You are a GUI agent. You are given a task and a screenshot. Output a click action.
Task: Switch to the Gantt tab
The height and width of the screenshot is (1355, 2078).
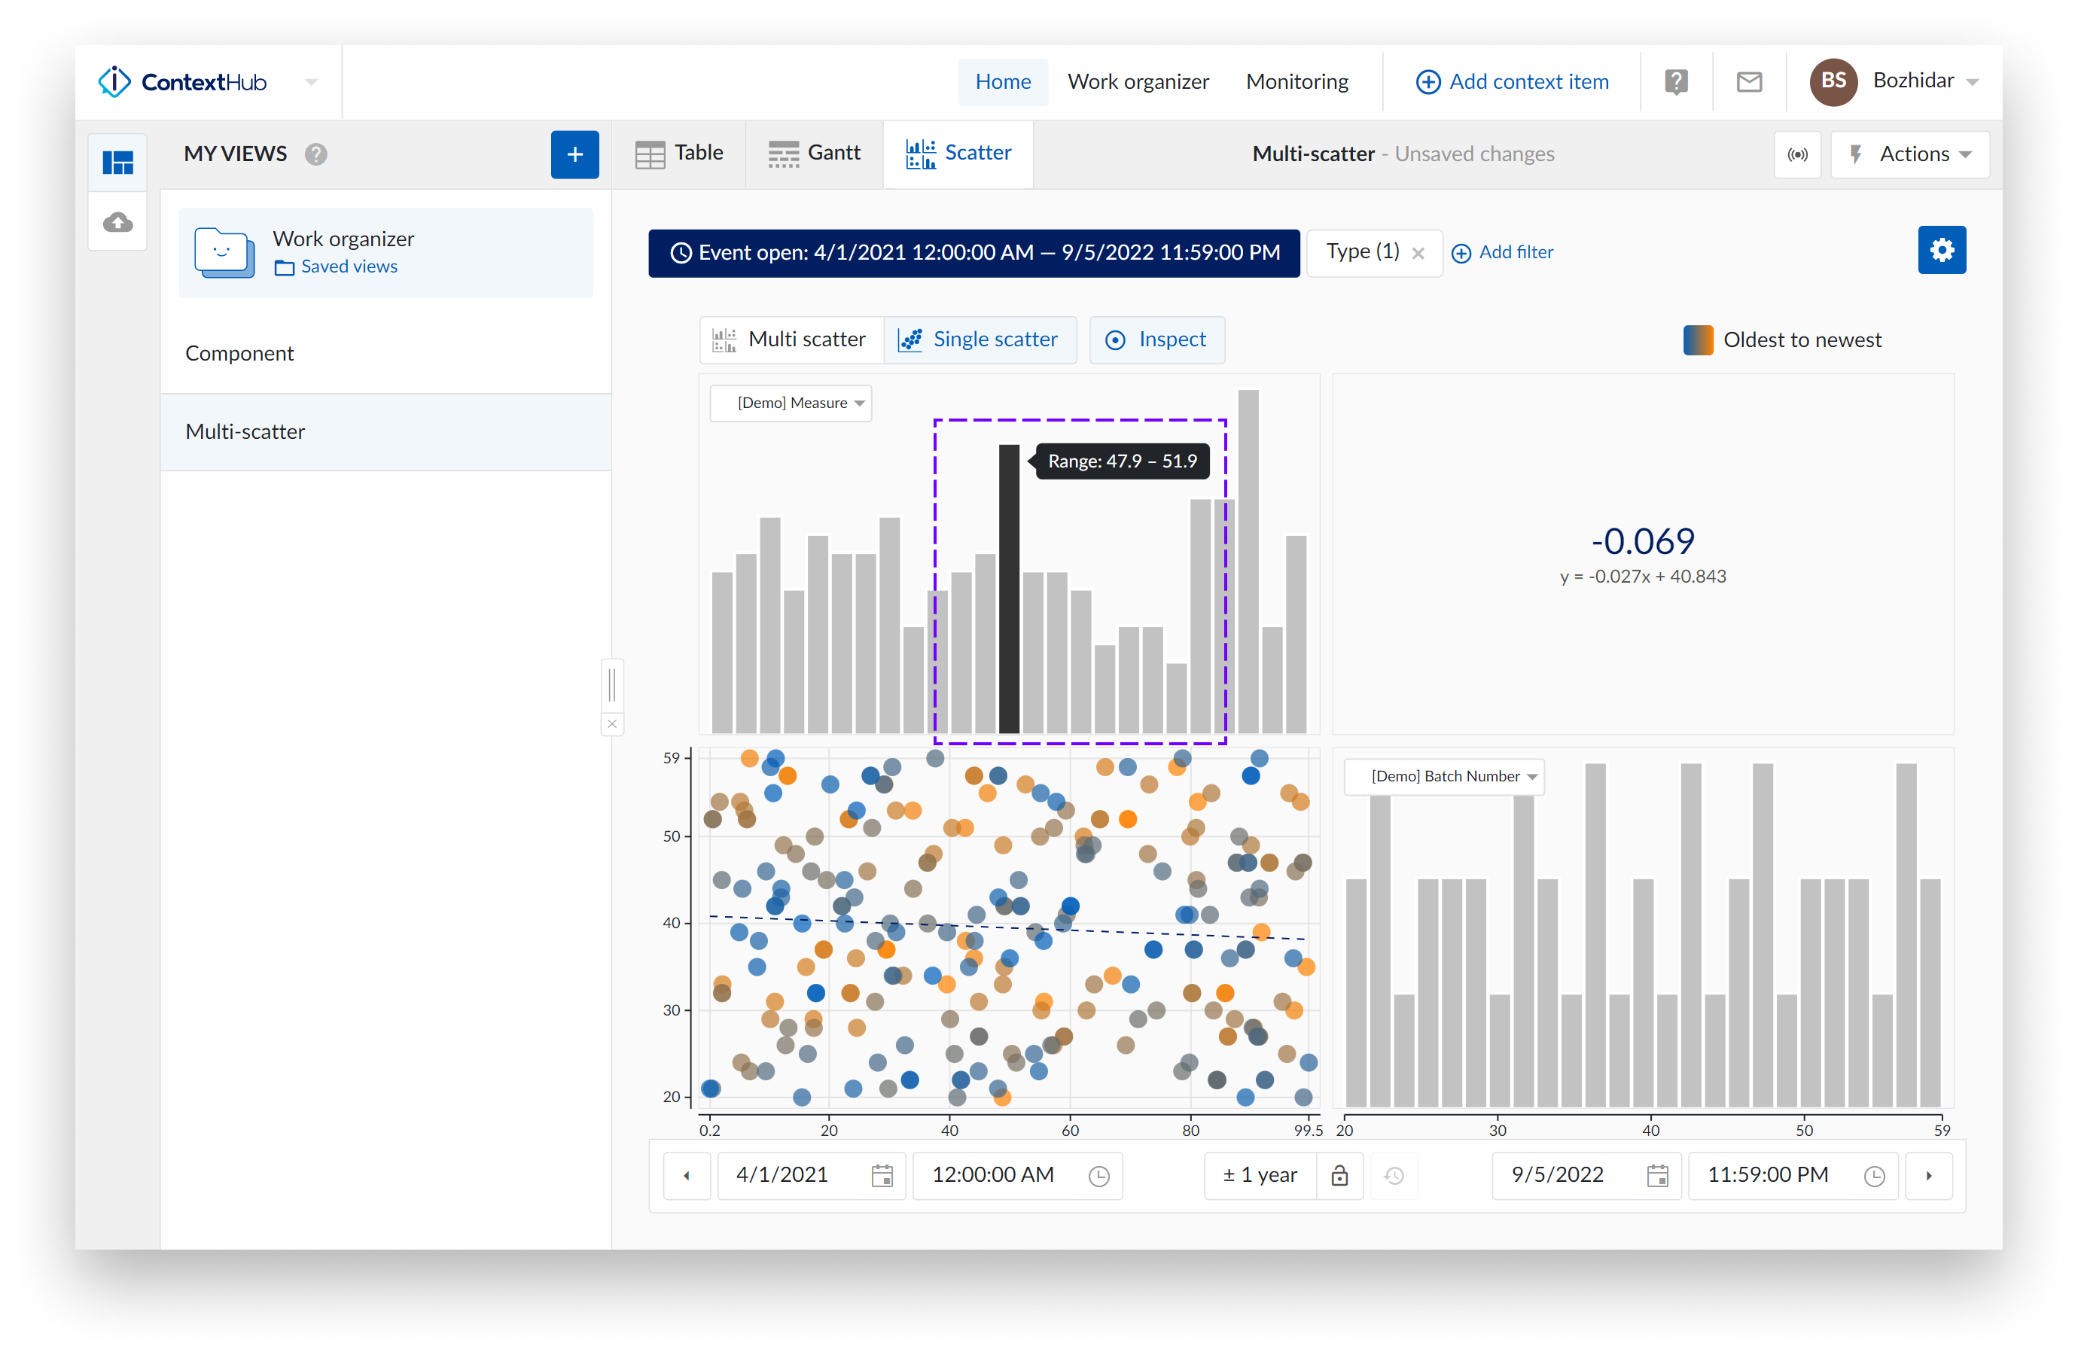(814, 154)
